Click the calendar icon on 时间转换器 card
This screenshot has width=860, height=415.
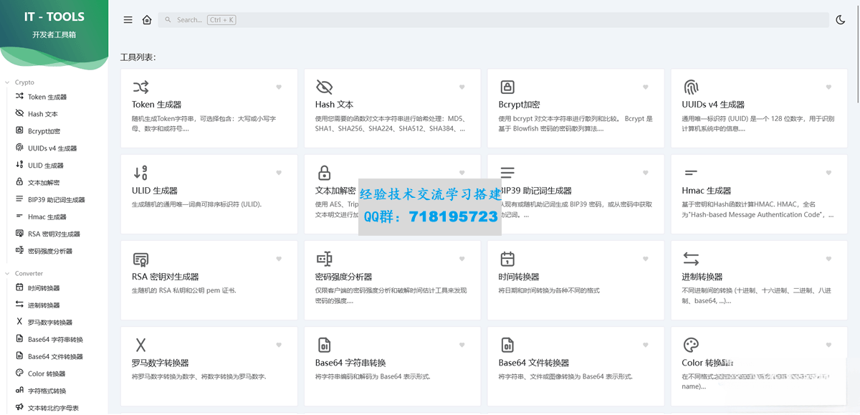coord(507,259)
